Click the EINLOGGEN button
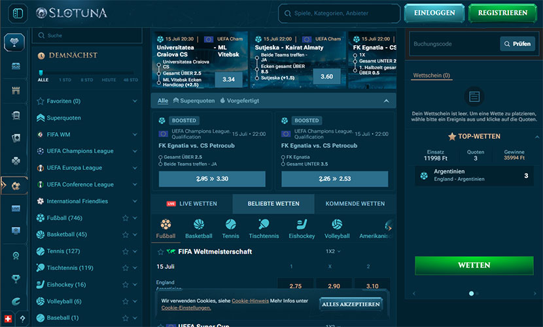543x327 pixels. coord(434,13)
